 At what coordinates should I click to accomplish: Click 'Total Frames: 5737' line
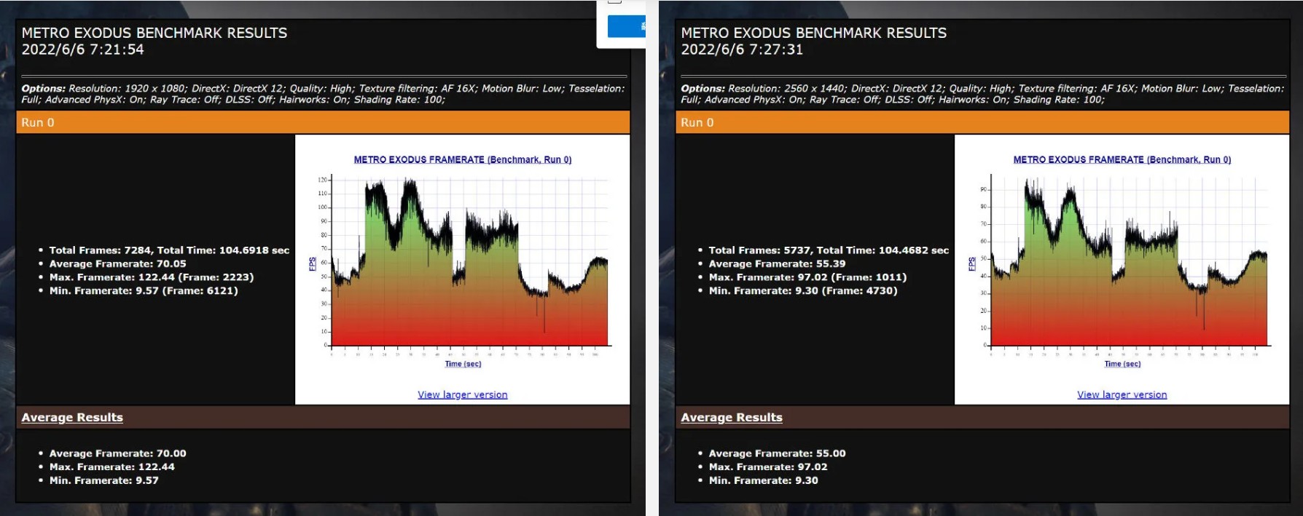click(x=829, y=250)
